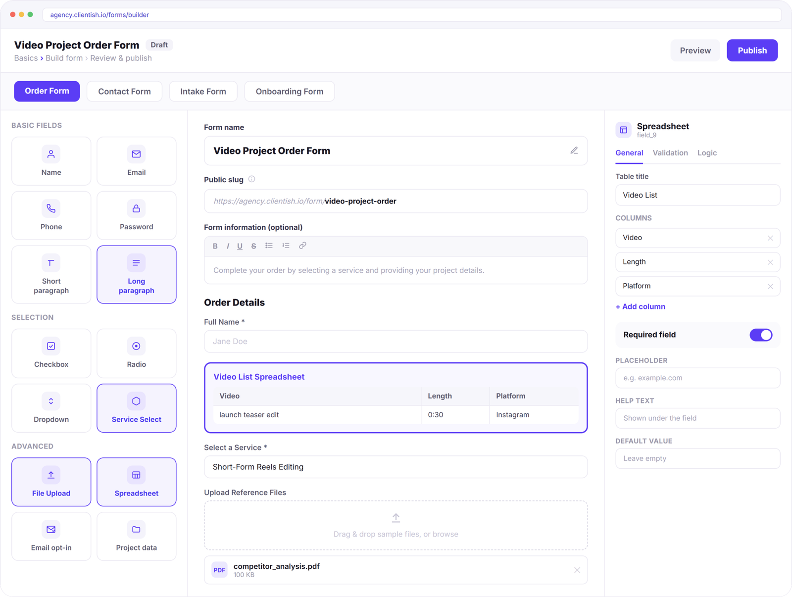Add a File Upload field tile
The height and width of the screenshot is (597, 792).
51,482
